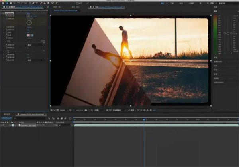
Task: Toggle the Motion Blur icon in the timeline
Action: [65, 119]
